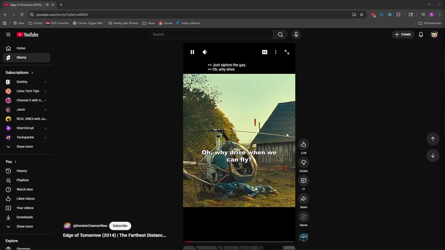445x250 pixels.
Task: Open Home in the sidebar
Action: [26, 48]
